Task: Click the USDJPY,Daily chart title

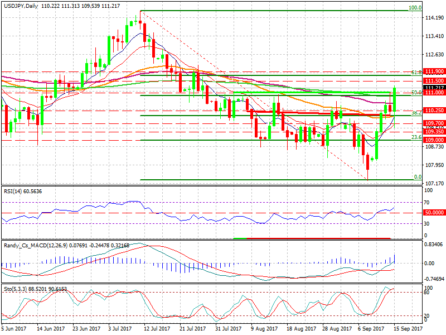Action: click(21, 4)
